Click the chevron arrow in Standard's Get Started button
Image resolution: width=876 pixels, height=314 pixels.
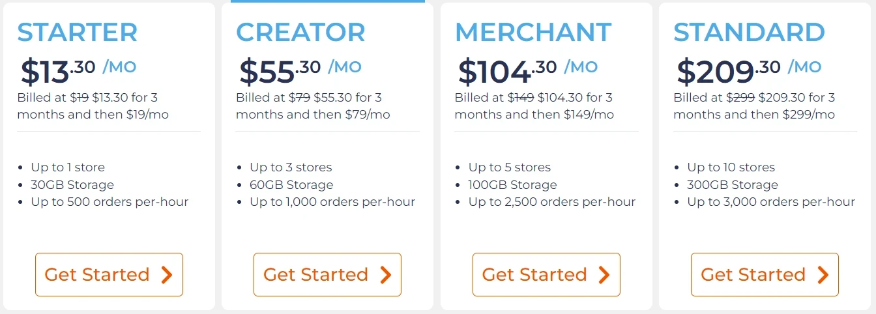tap(823, 275)
